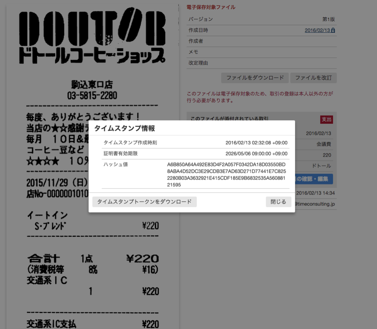Image resolution: width=377 pixels, height=329 pixels.
Task: Click certificate expiry value 2026/05/06 09:00:00
Action: click(x=256, y=154)
